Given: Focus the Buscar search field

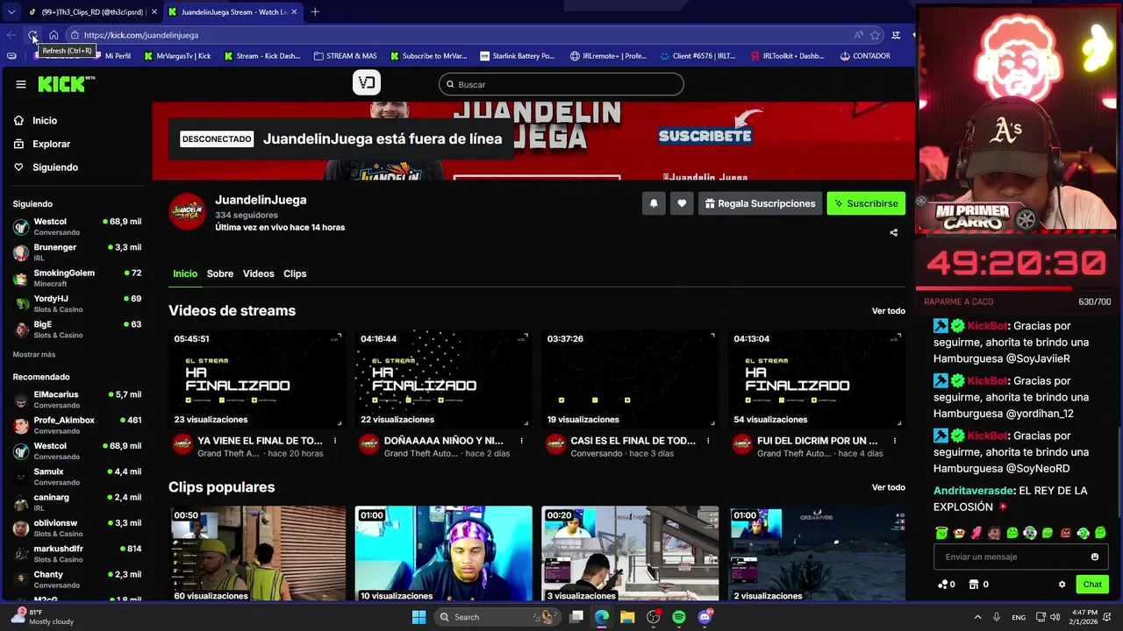Looking at the screenshot, I should pyautogui.click(x=561, y=84).
